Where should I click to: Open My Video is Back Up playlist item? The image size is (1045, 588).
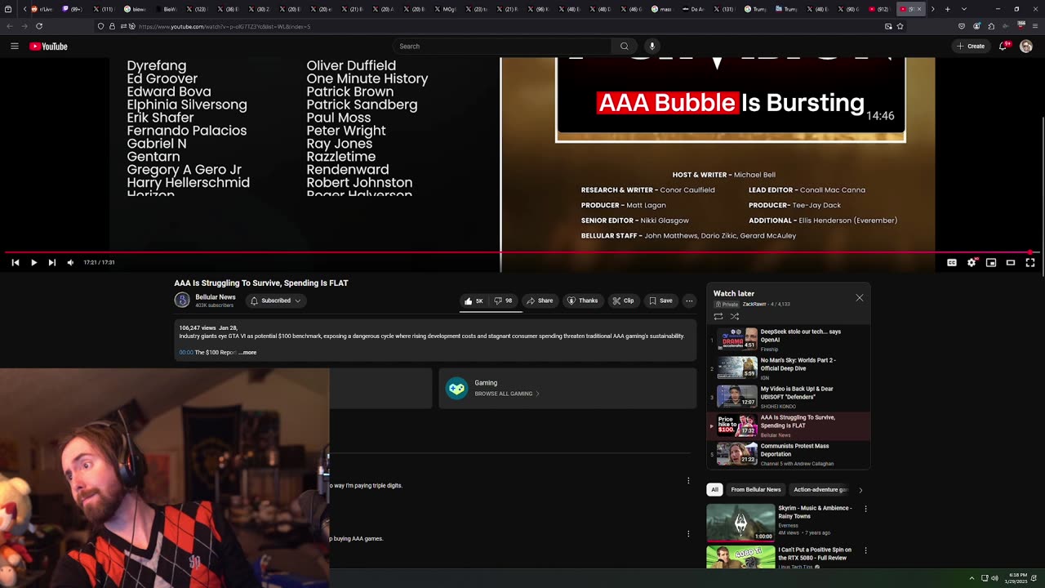click(x=789, y=397)
